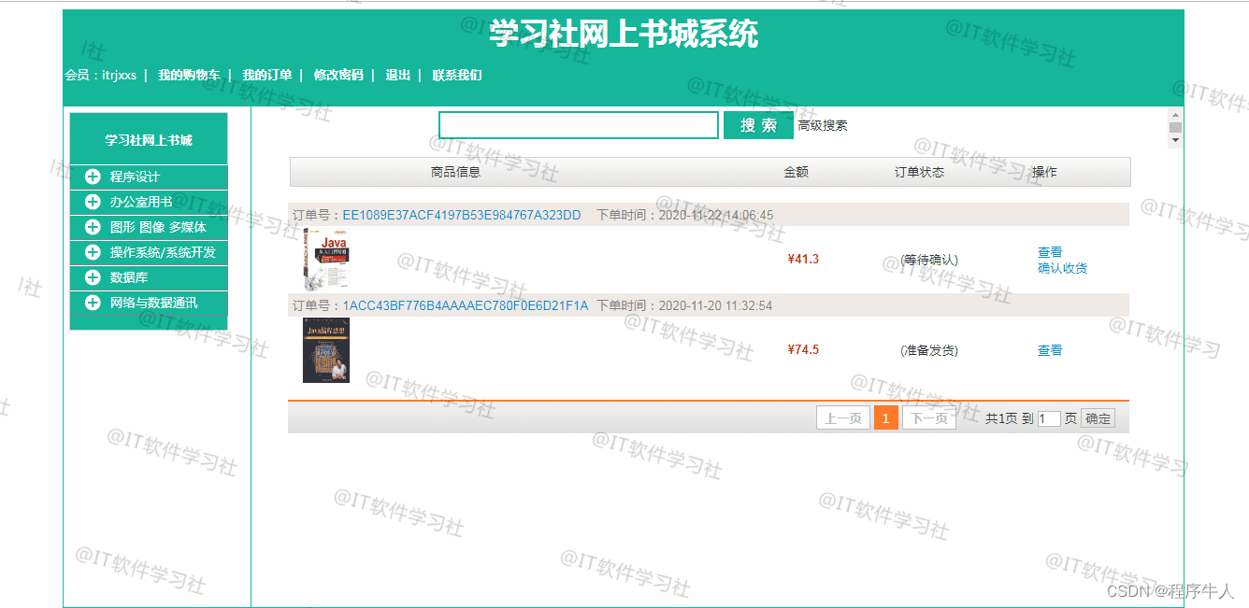The height and width of the screenshot is (608, 1249).
Task: Click 查看 for the ¥41.3 order
Action: tap(1050, 252)
